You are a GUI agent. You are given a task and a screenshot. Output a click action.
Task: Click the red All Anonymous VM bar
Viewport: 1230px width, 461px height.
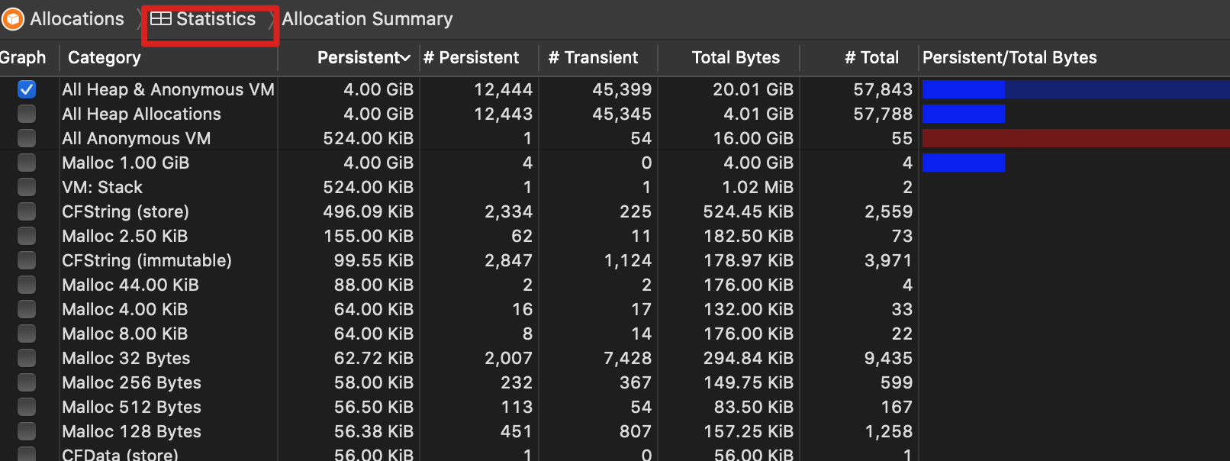click(x=1076, y=138)
